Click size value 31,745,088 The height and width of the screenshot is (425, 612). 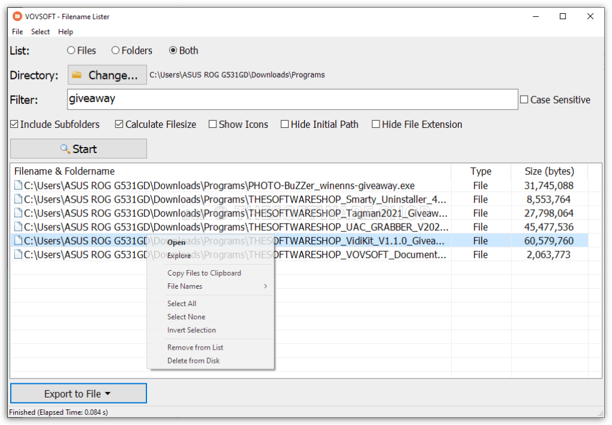pos(549,185)
